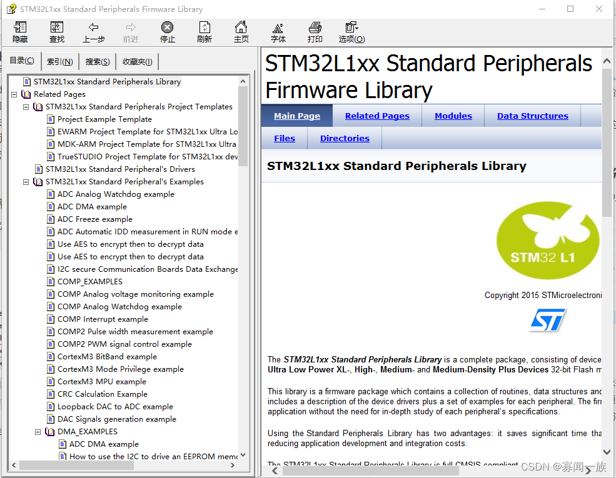This screenshot has height=478, width=616.
Task: Switch to the 索引 (Index) tab
Action: tap(59, 62)
